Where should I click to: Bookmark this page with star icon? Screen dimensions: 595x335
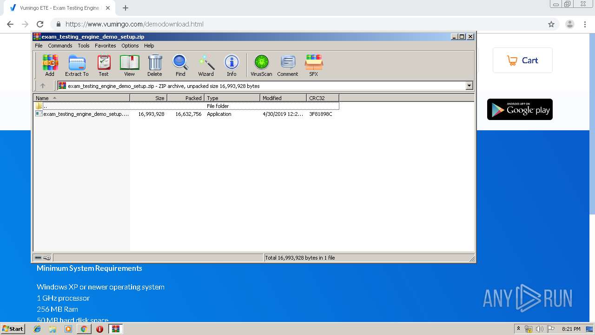tap(551, 24)
